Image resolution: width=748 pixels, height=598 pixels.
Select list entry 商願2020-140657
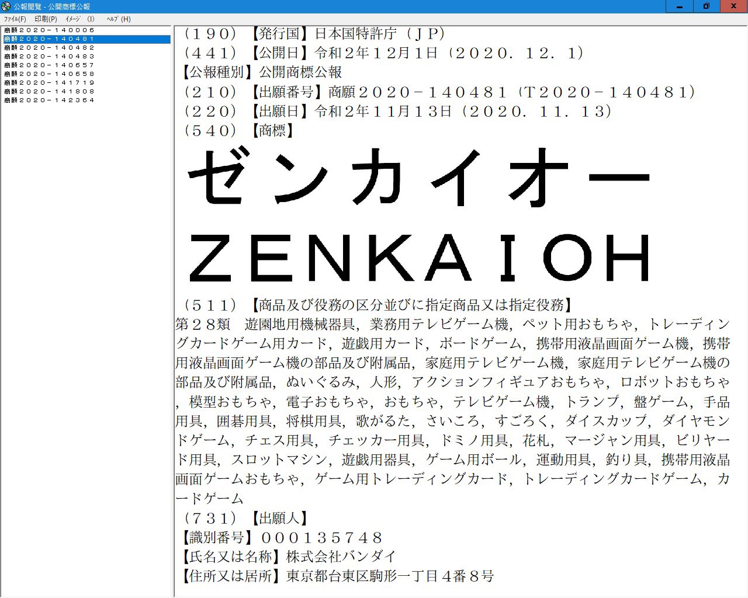(49, 65)
